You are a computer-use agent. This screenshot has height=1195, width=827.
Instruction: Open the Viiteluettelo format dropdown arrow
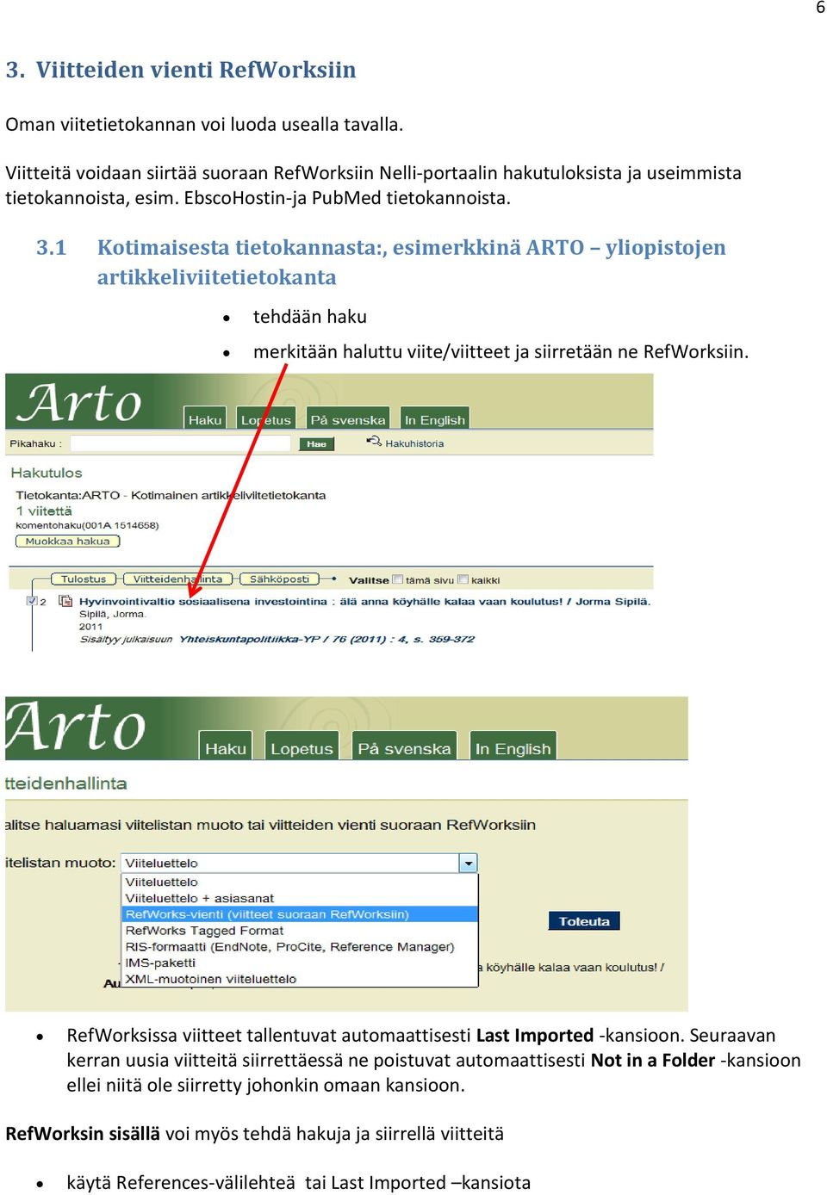coord(468,863)
